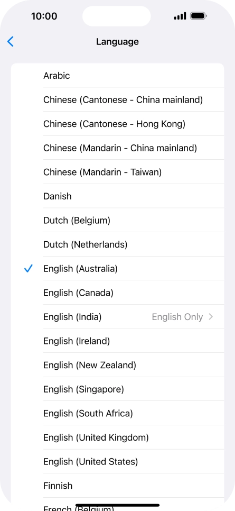The image size is (235, 511).
Task: Tap the 10:00 clock in status bar
Action: coord(44,16)
